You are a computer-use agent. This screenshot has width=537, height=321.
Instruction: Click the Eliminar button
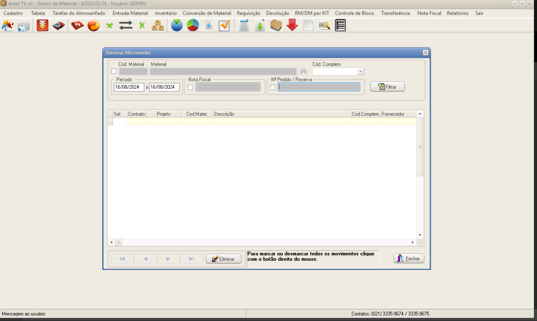click(224, 259)
